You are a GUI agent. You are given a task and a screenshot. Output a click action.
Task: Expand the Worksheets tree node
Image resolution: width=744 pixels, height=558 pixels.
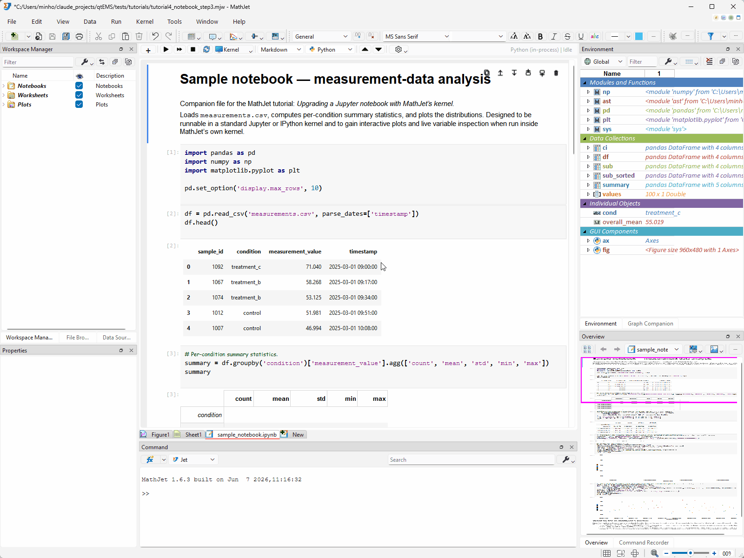pyautogui.click(x=4, y=95)
